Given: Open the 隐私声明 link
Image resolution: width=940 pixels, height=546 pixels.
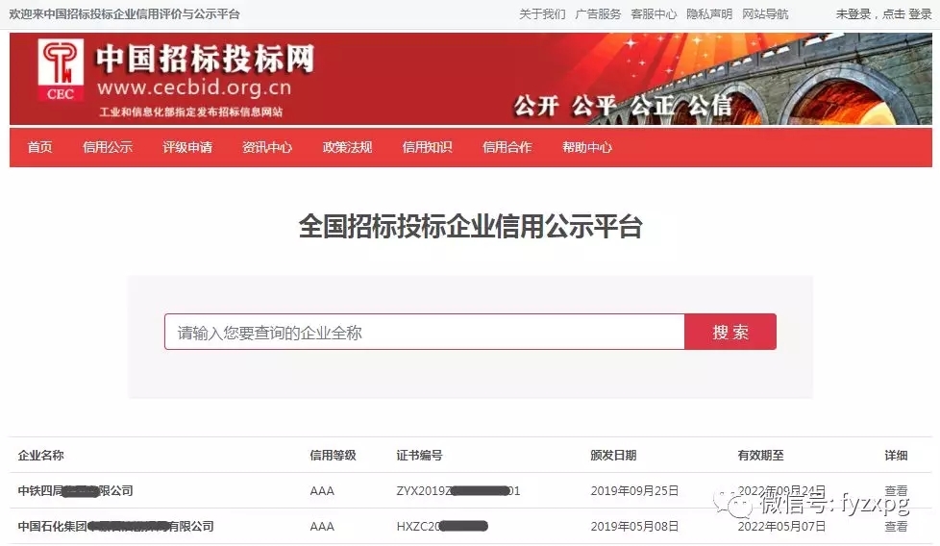Looking at the screenshot, I should pyautogui.click(x=709, y=14).
